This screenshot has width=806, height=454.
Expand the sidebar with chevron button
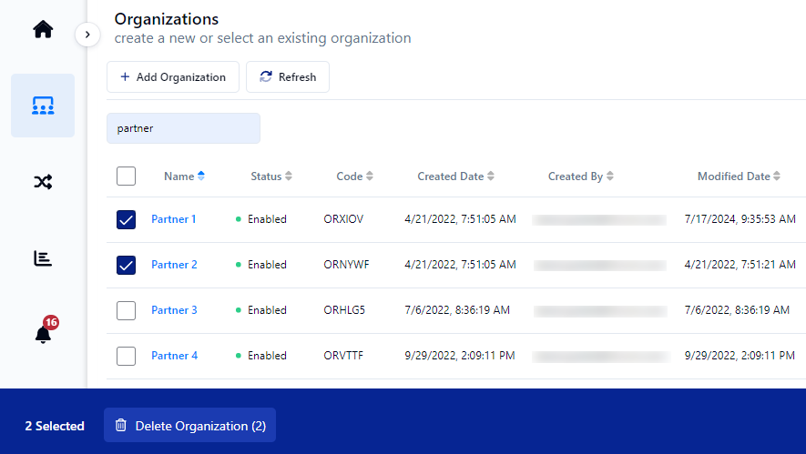pos(87,35)
